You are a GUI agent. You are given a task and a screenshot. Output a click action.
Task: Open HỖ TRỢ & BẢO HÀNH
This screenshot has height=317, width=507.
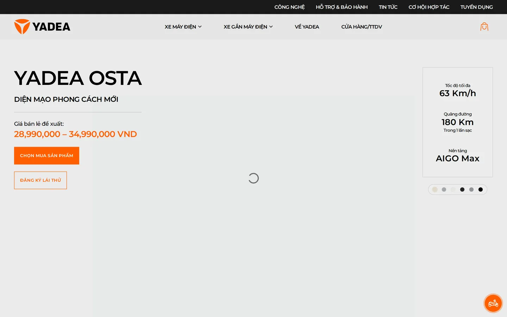(342, 7)
